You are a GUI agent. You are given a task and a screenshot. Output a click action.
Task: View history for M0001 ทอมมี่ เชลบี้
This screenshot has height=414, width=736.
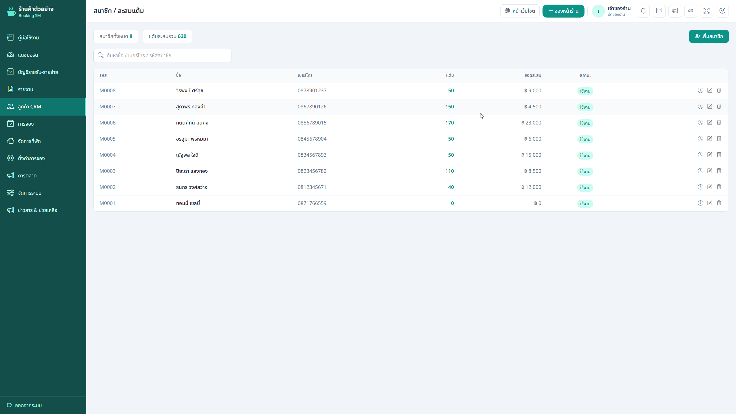[700, 203]
